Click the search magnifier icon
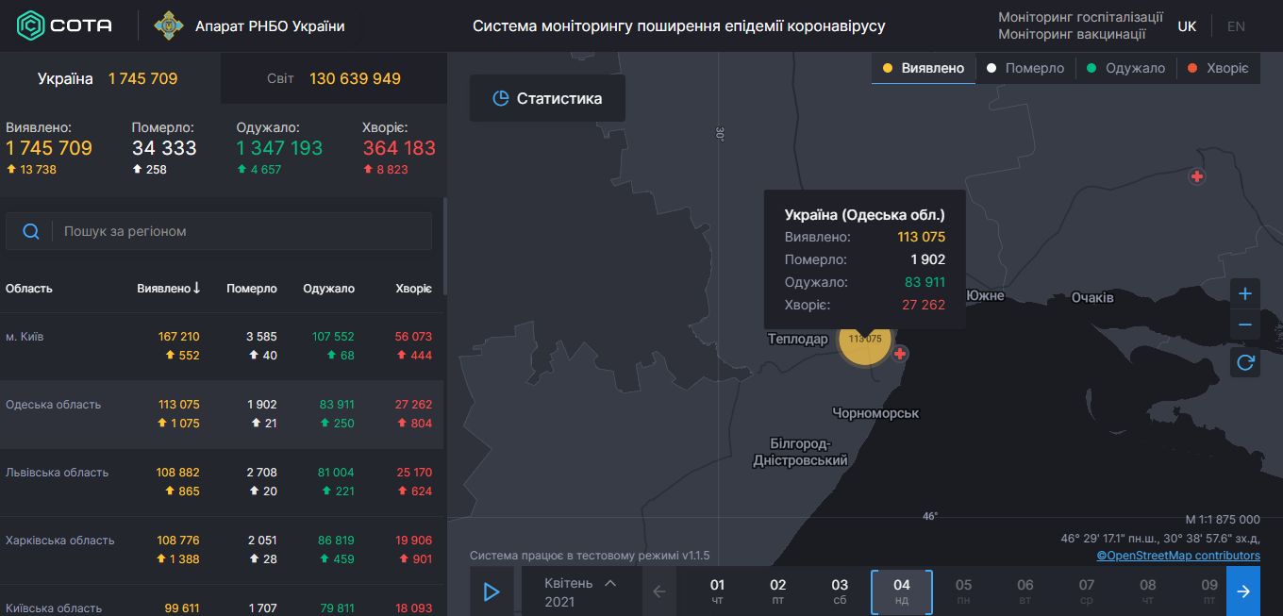 pos(30,230)
